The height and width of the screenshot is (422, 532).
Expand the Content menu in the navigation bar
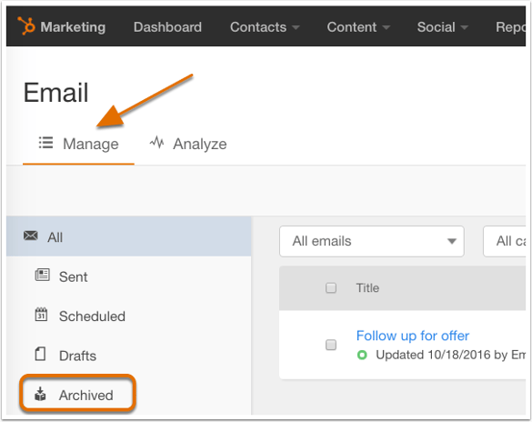[358, 26]
